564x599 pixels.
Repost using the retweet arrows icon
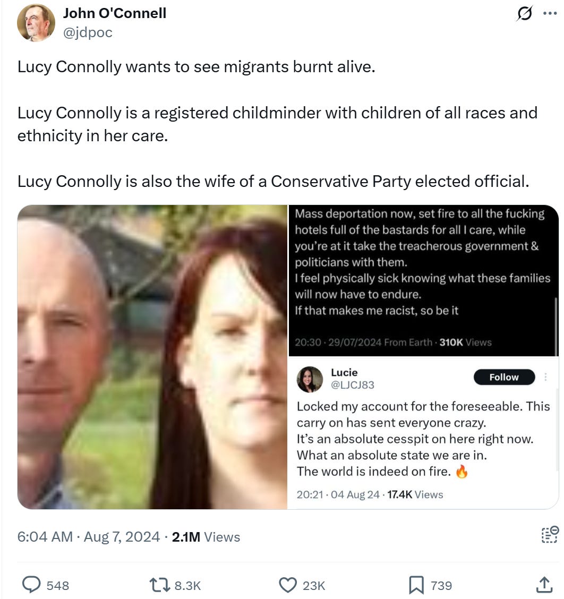pyautogui.click(x=160, y=585)
